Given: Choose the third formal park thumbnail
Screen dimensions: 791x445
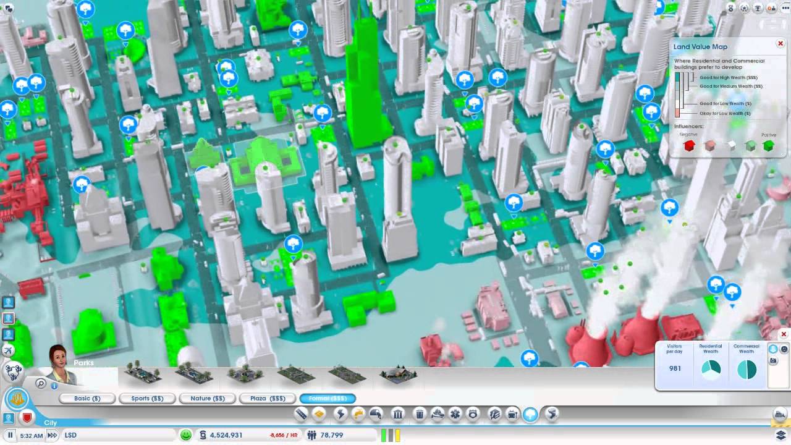Looking at the screenshot, I should (x=245, y=375).
